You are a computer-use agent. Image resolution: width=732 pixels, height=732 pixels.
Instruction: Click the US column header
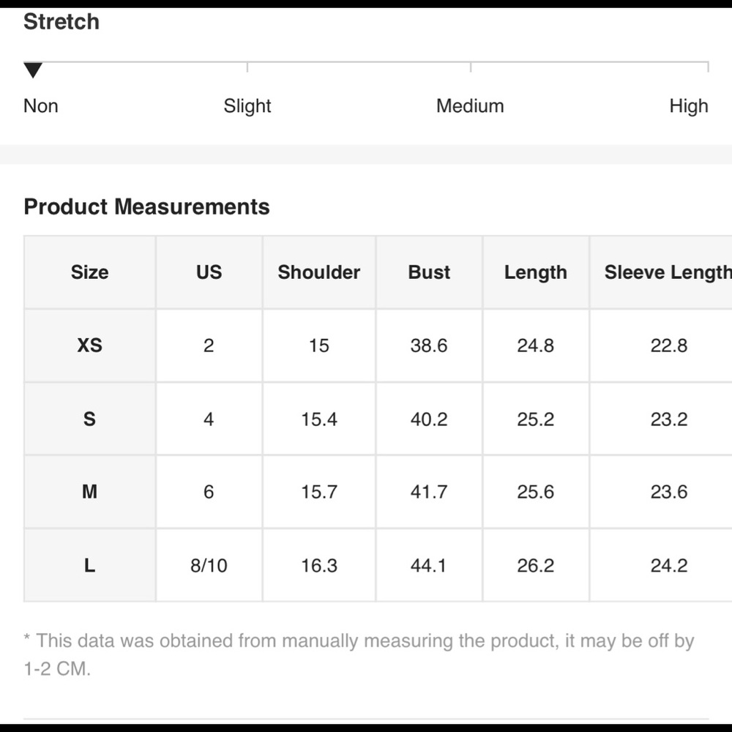(x=209, y=272)
